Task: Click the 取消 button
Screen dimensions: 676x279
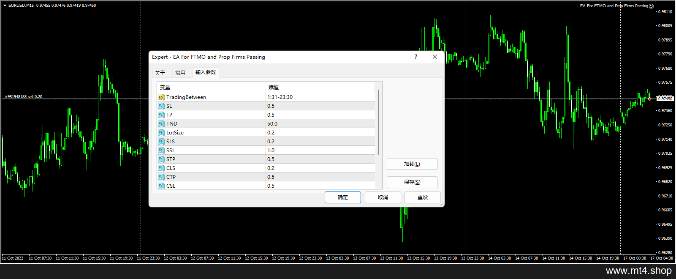Action: pos(383,197)
